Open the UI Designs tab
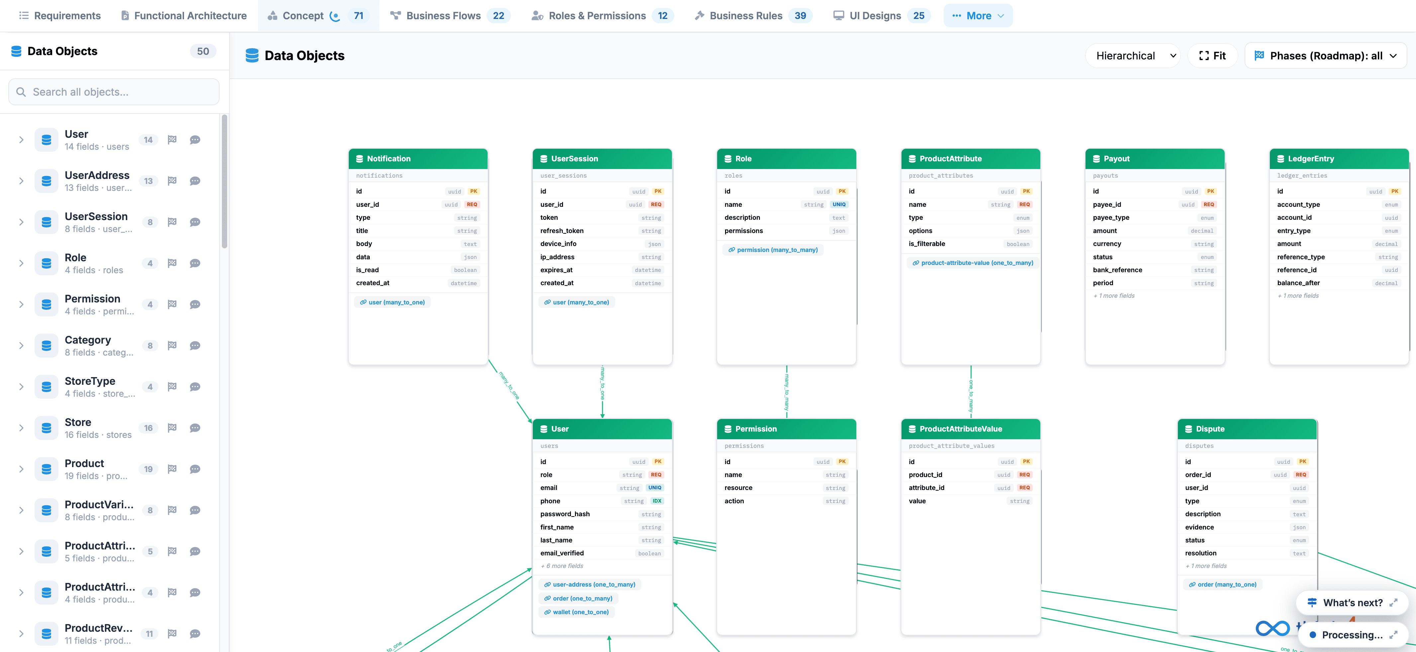Viewport: 1416px width, 652px height. pos(882,15)
